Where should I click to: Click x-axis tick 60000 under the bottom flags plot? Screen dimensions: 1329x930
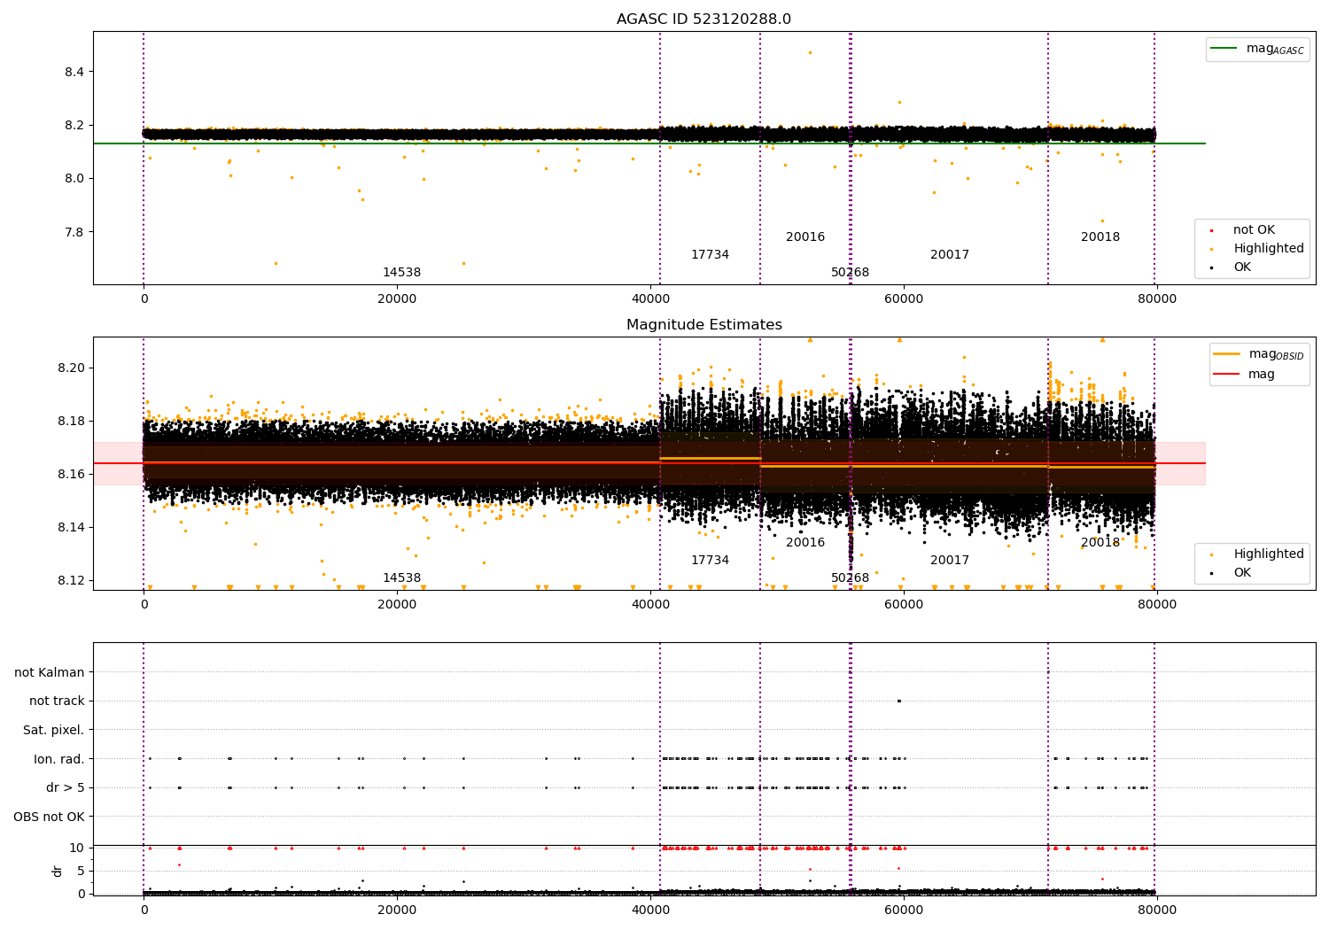tap(904, 910)
